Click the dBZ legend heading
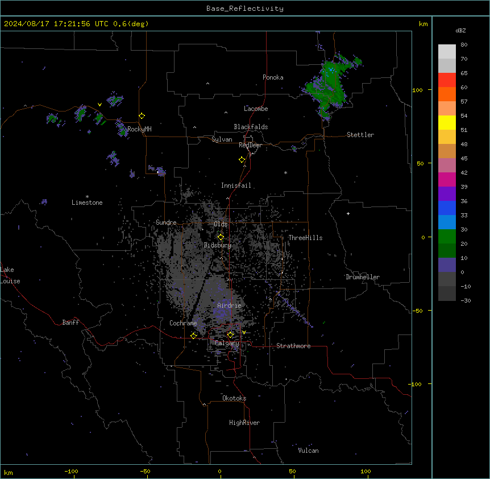 [460, 31]
